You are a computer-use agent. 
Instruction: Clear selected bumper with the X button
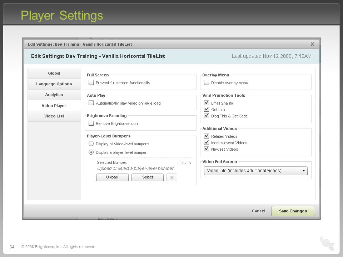click(x=172, y=177)
